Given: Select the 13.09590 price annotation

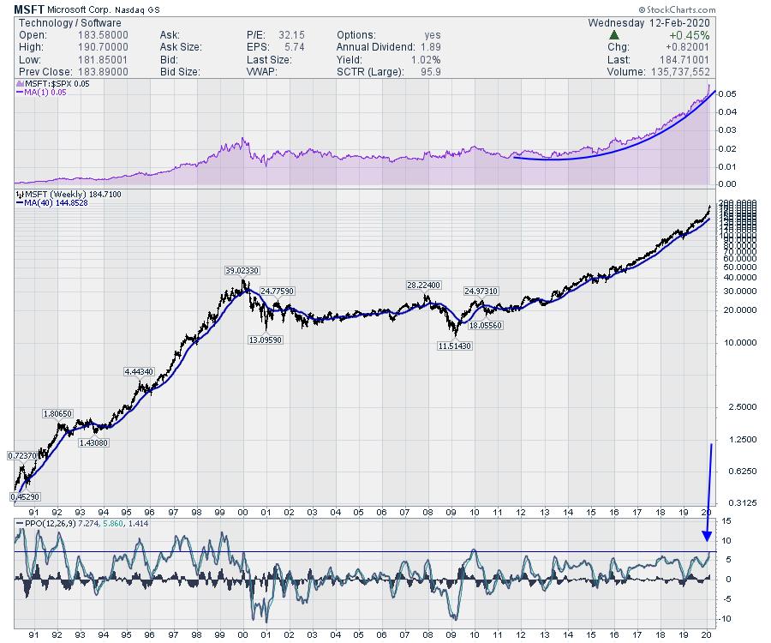Looking at the screenshot, I should 266,340.
